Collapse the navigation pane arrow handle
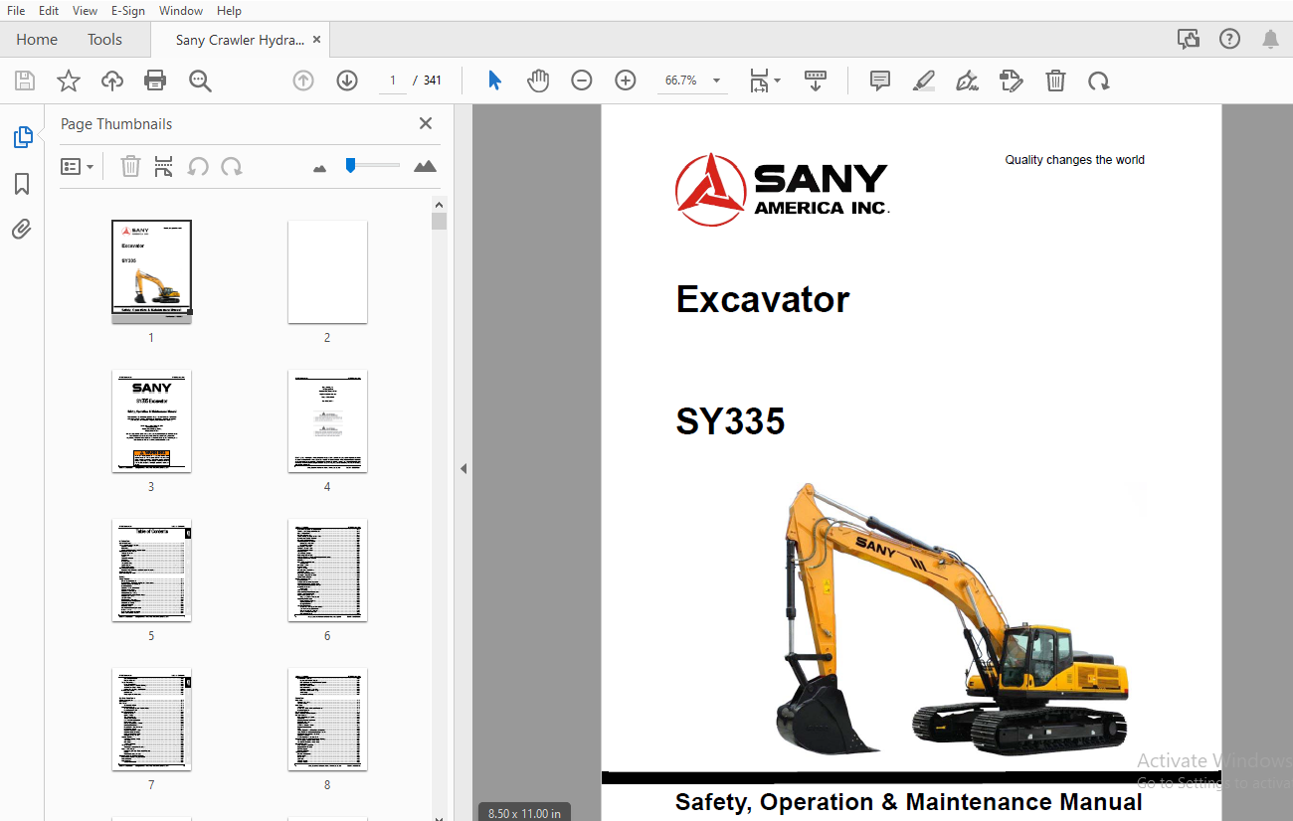 462,468
